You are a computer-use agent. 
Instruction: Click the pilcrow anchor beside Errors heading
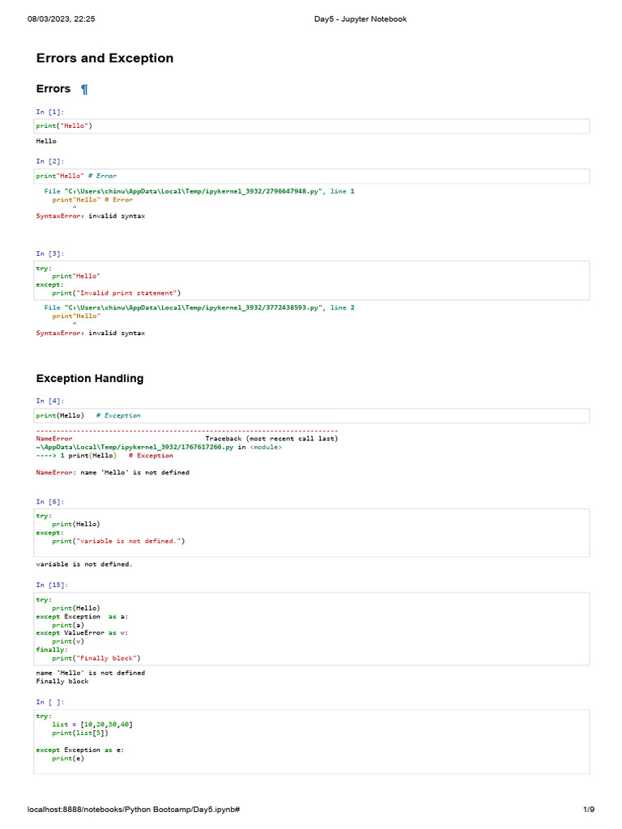(84, 89)
